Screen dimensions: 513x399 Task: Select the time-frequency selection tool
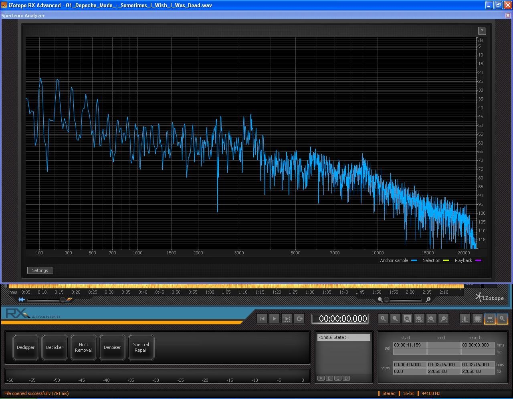[477, 318]
